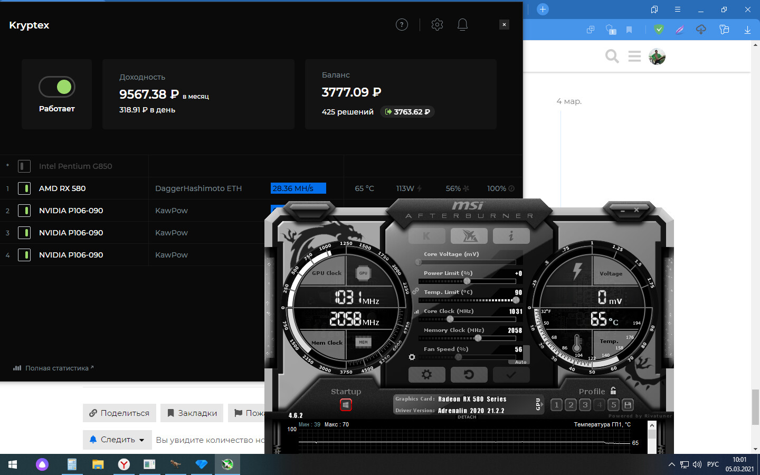760x475 pixels.
Task: Open Kryptex help question mark icon
Action: tap(402, 25)
